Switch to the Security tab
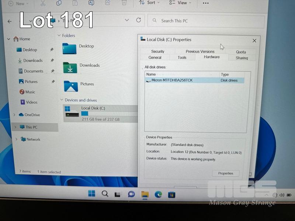The image size is (295, 221). pos(157,52)
